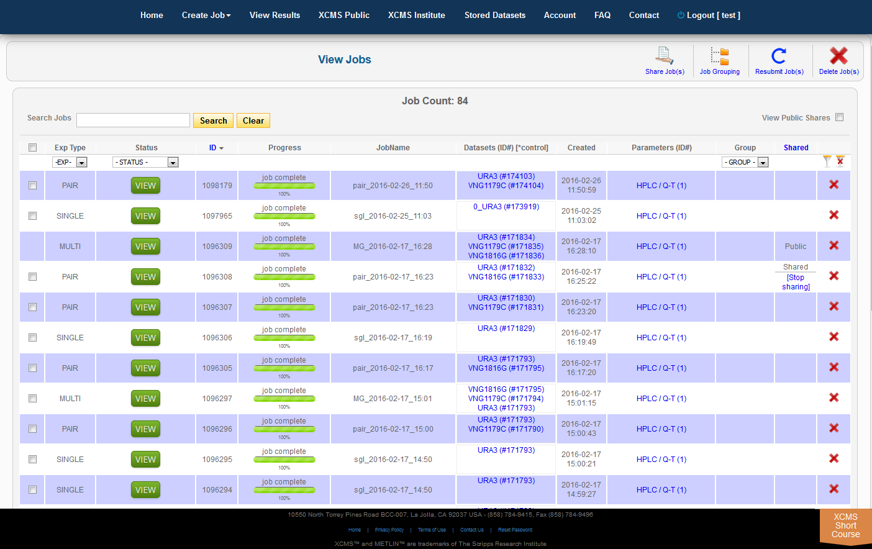
Task: Toggle the View Public Shares checkbox
Action: coord(840,117)
